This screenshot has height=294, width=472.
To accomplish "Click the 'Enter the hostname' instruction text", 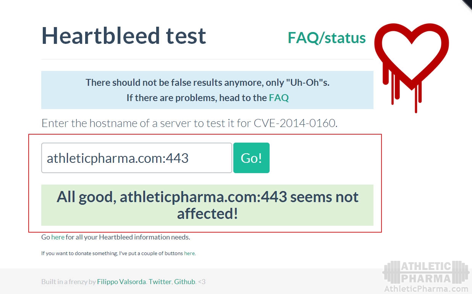I will click(x=189, y=123).
